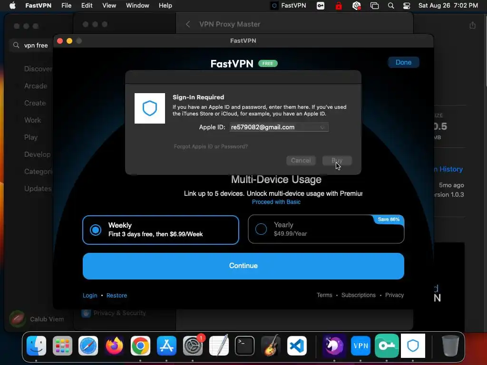Open Control Center icon in menu bar
Viewport: 487px width, 365px height.
(x=407, y=6)
